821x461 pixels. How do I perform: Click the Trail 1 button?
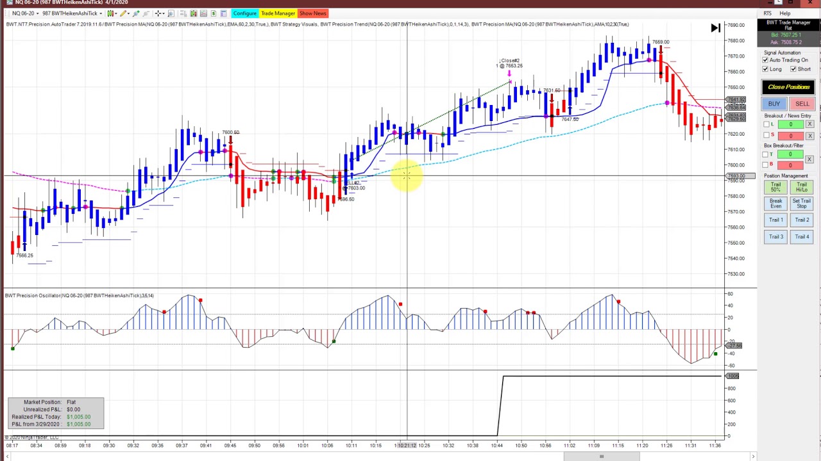click(775, 220)
